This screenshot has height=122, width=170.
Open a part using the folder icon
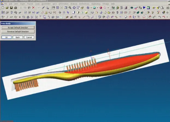tap(7, 8)
